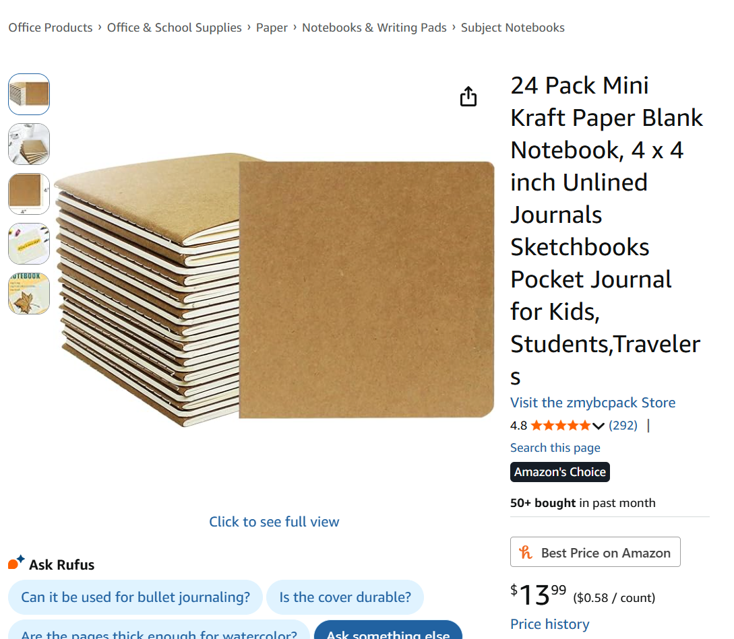Select the fifth thumbnail with leaf notebook
734x639 pixels.
tap(29, 294)
